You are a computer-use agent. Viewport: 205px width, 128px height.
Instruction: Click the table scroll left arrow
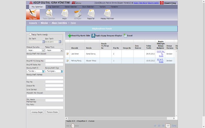tap(66, 118)
